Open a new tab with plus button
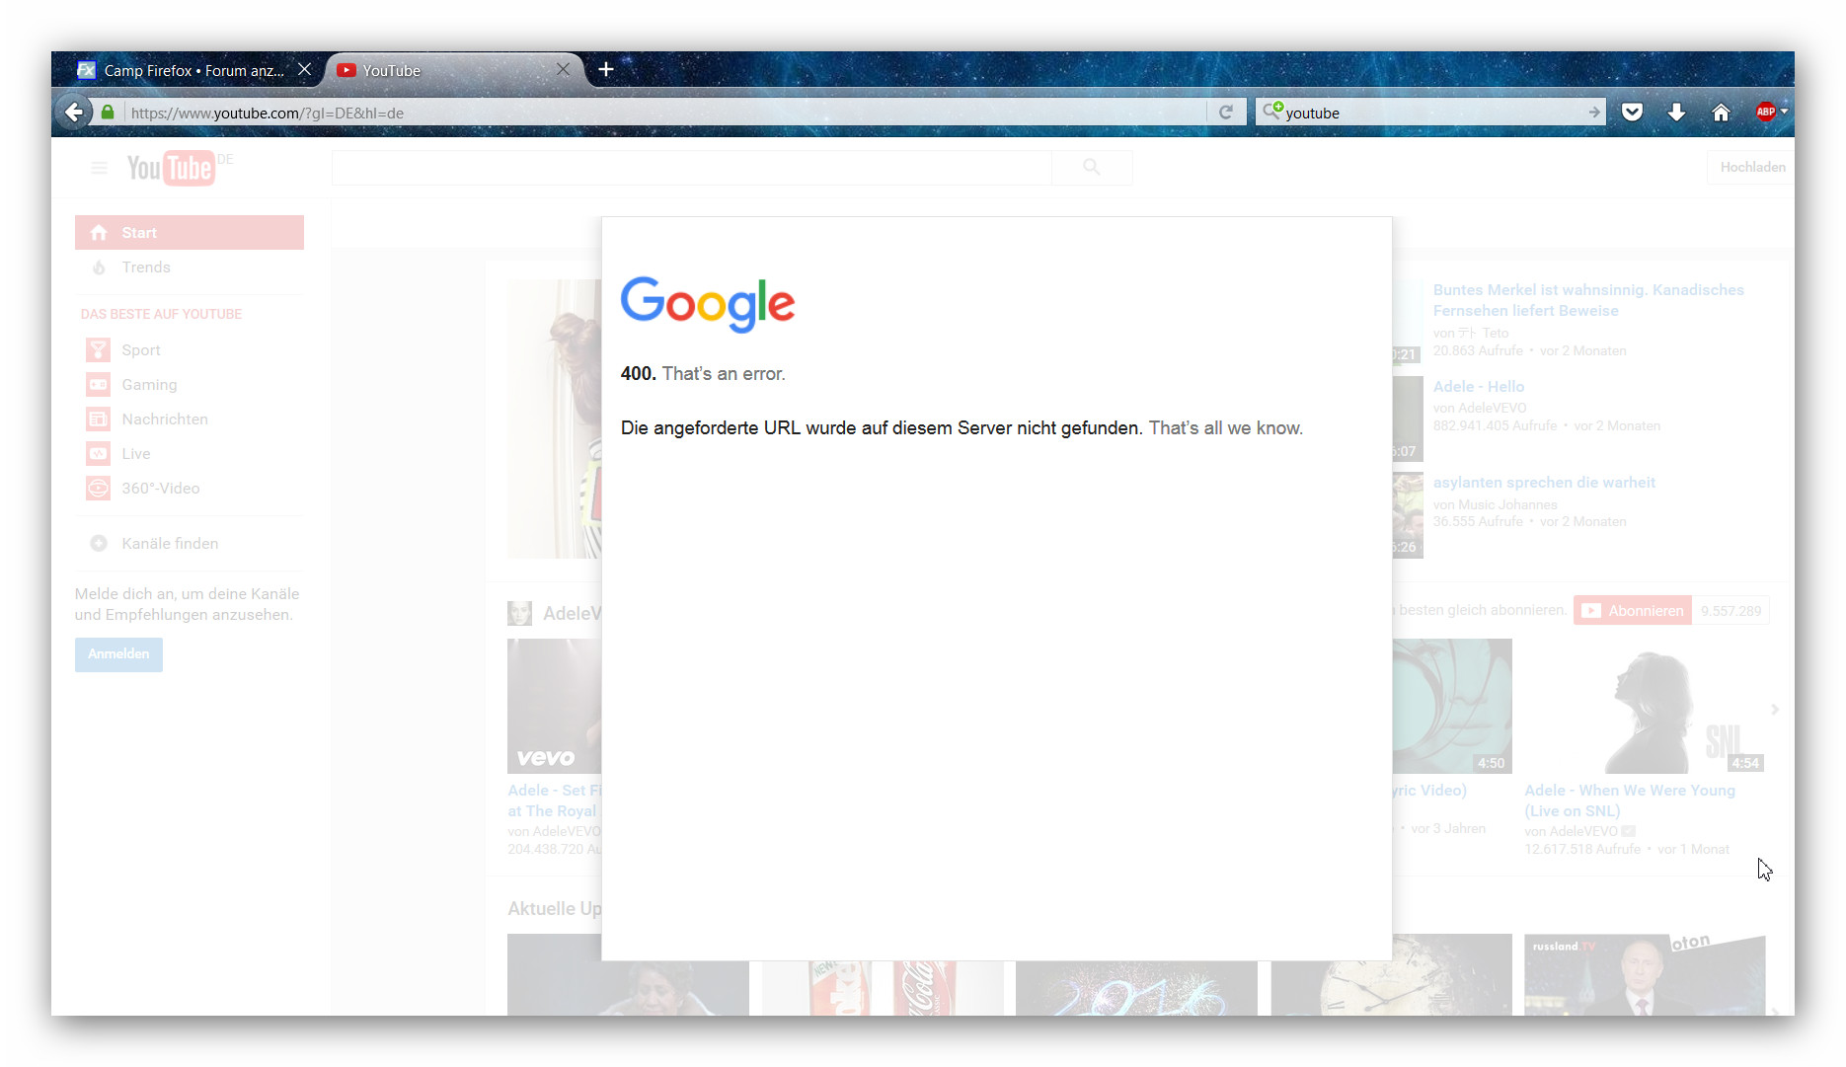 click(x=606, y=69)
